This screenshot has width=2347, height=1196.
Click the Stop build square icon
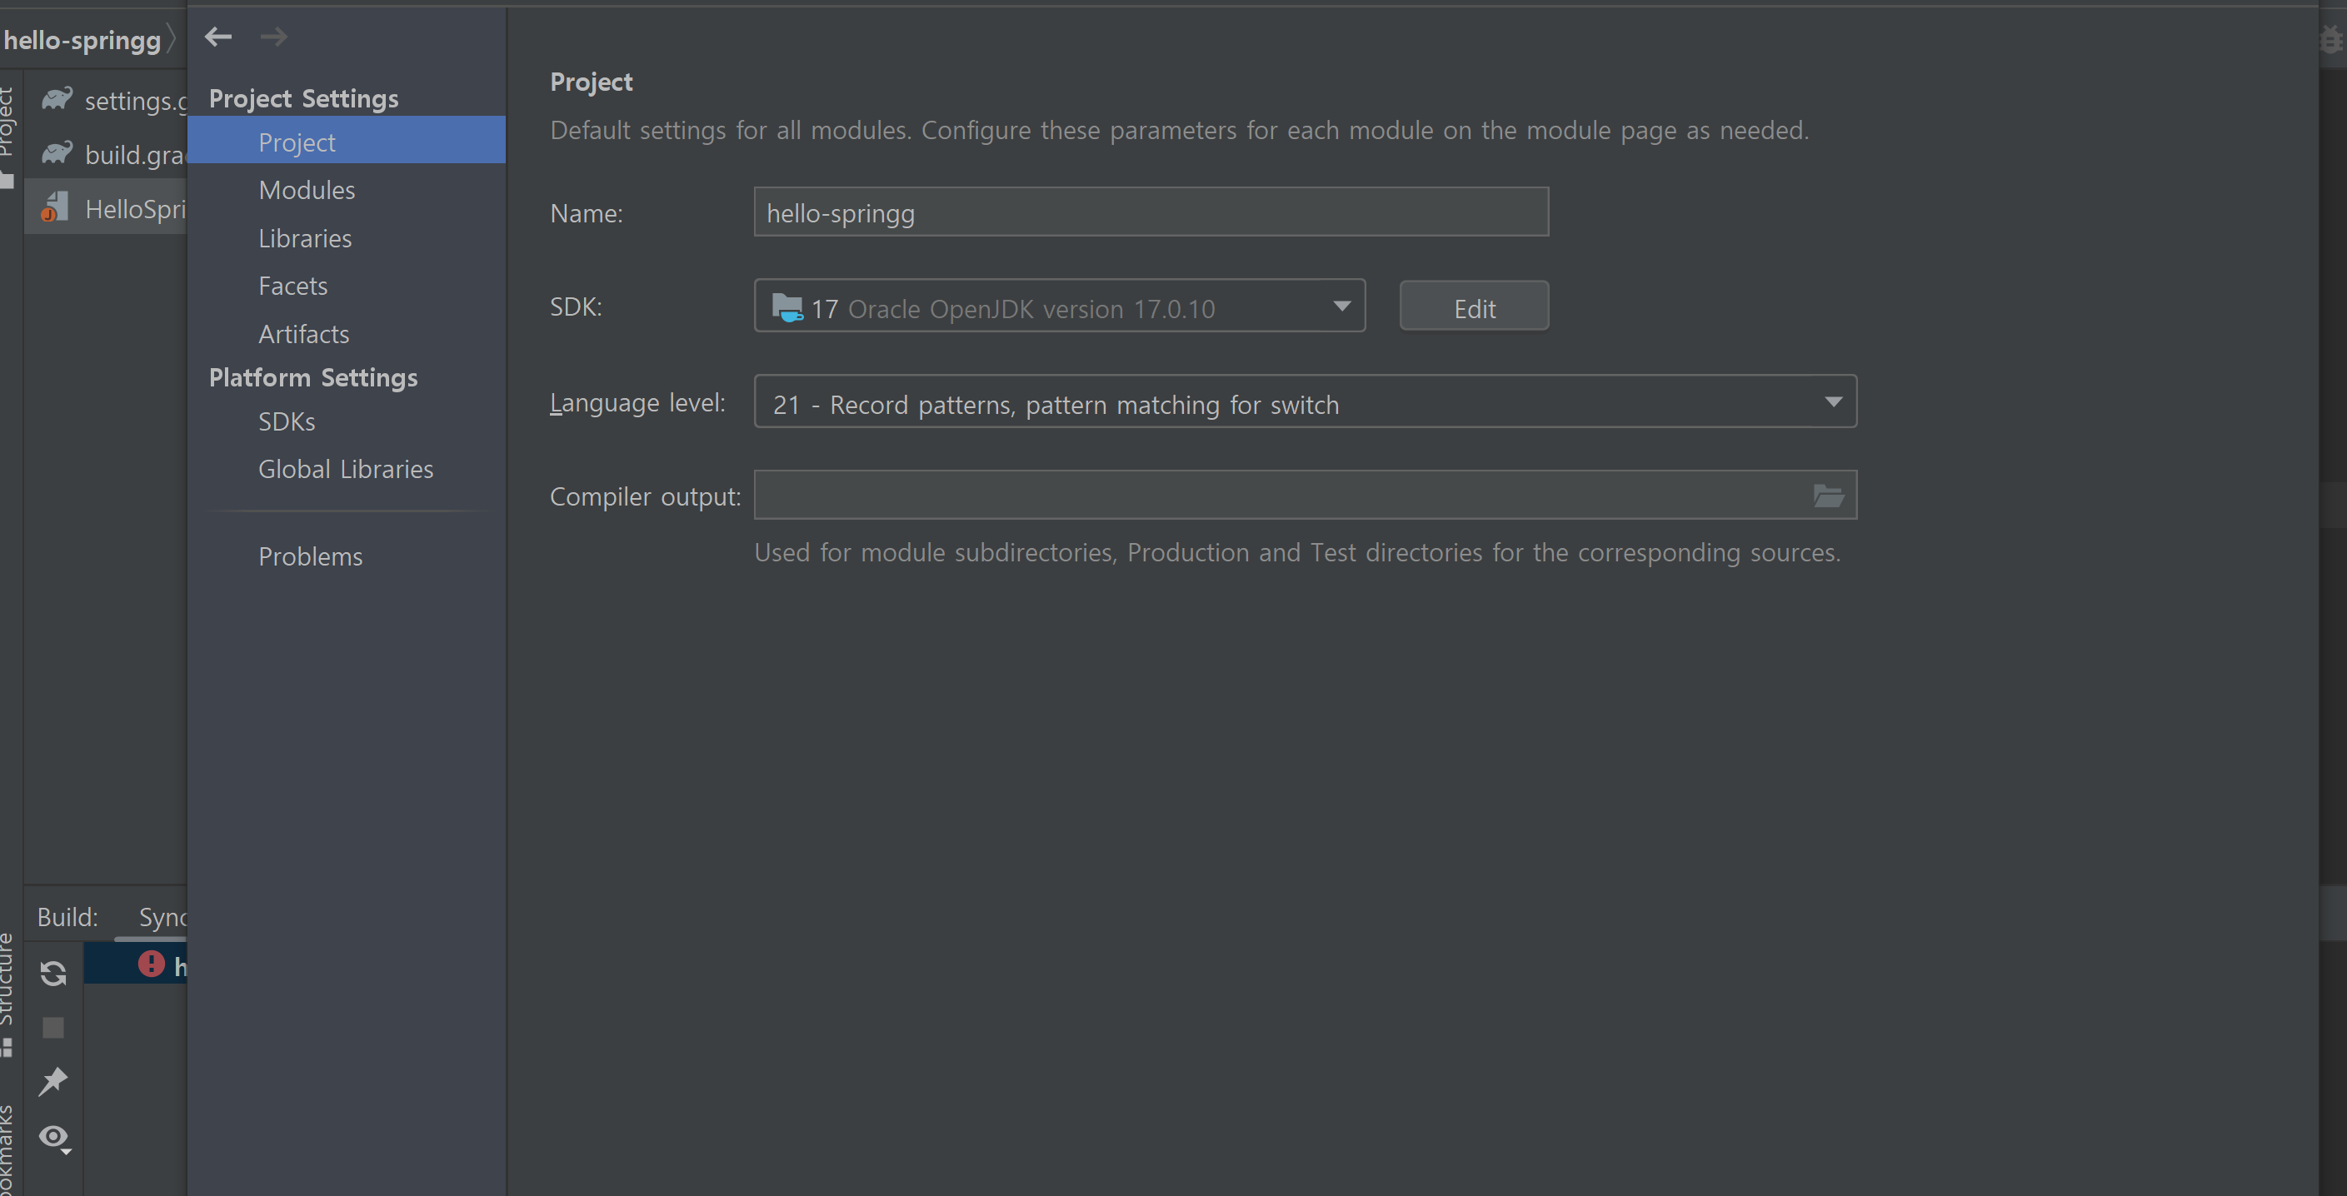54,1028
